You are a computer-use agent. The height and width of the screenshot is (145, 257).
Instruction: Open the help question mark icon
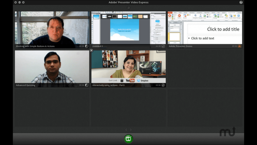point(241,2)
